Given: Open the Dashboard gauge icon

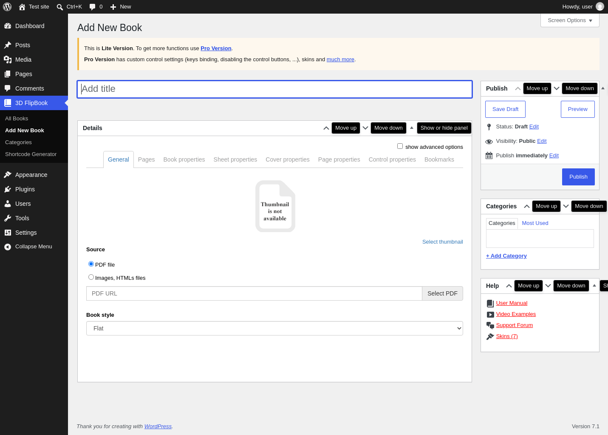Looking at the screenshot, I should pos(8,26).
